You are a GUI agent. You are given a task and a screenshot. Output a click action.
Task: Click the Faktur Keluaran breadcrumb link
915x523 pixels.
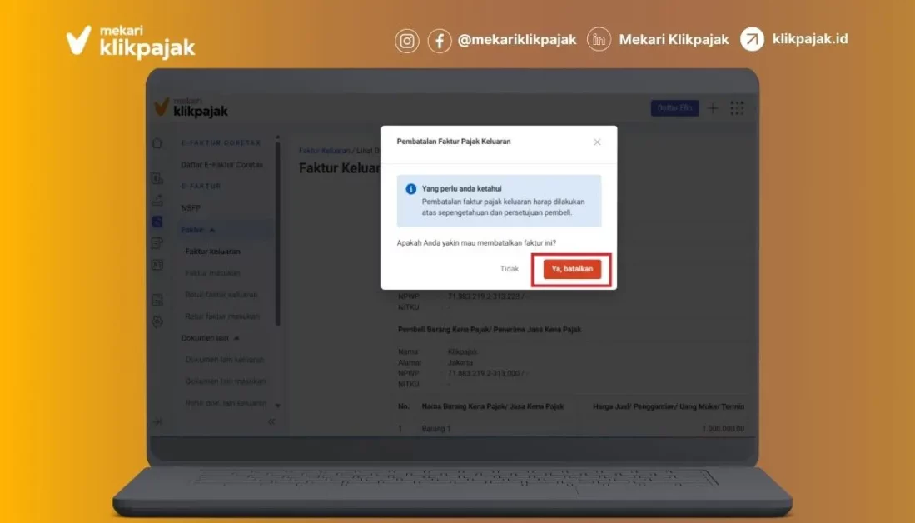325,151
